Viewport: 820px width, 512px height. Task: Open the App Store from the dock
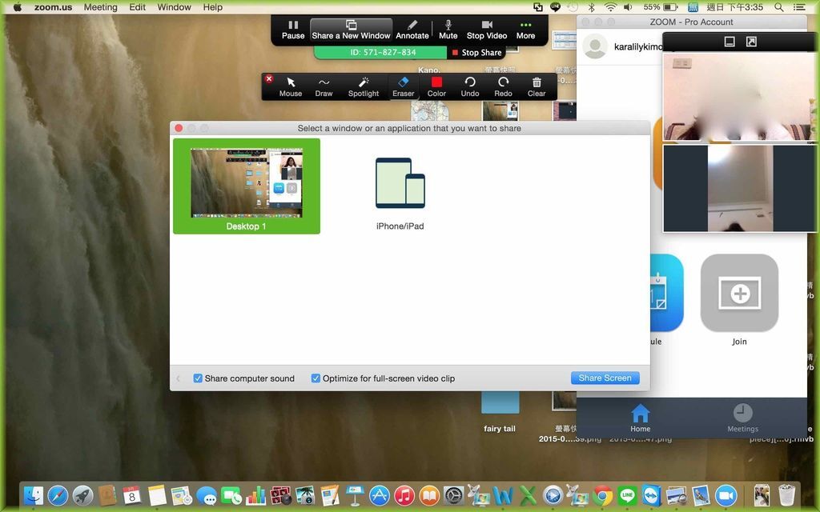379,495
